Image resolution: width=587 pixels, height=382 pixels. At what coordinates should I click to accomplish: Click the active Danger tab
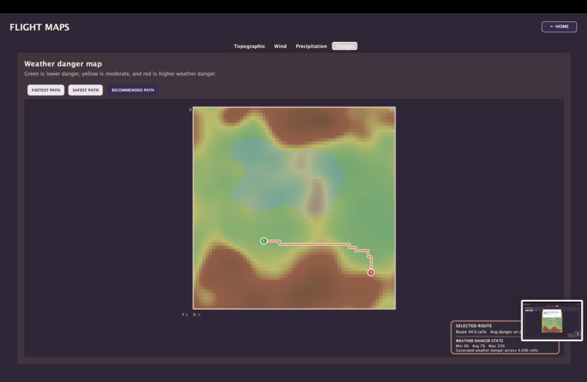(x=344, y=46)
